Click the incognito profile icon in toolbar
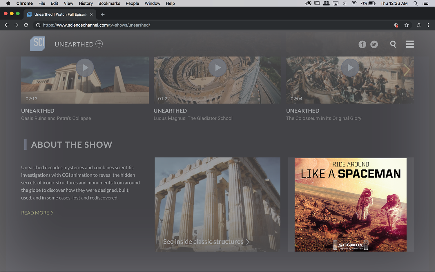 [419, 25]
